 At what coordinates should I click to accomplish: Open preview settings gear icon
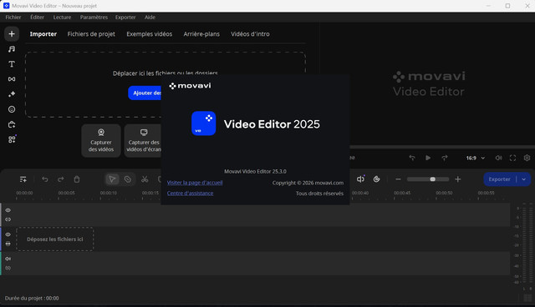pos(527,158)
